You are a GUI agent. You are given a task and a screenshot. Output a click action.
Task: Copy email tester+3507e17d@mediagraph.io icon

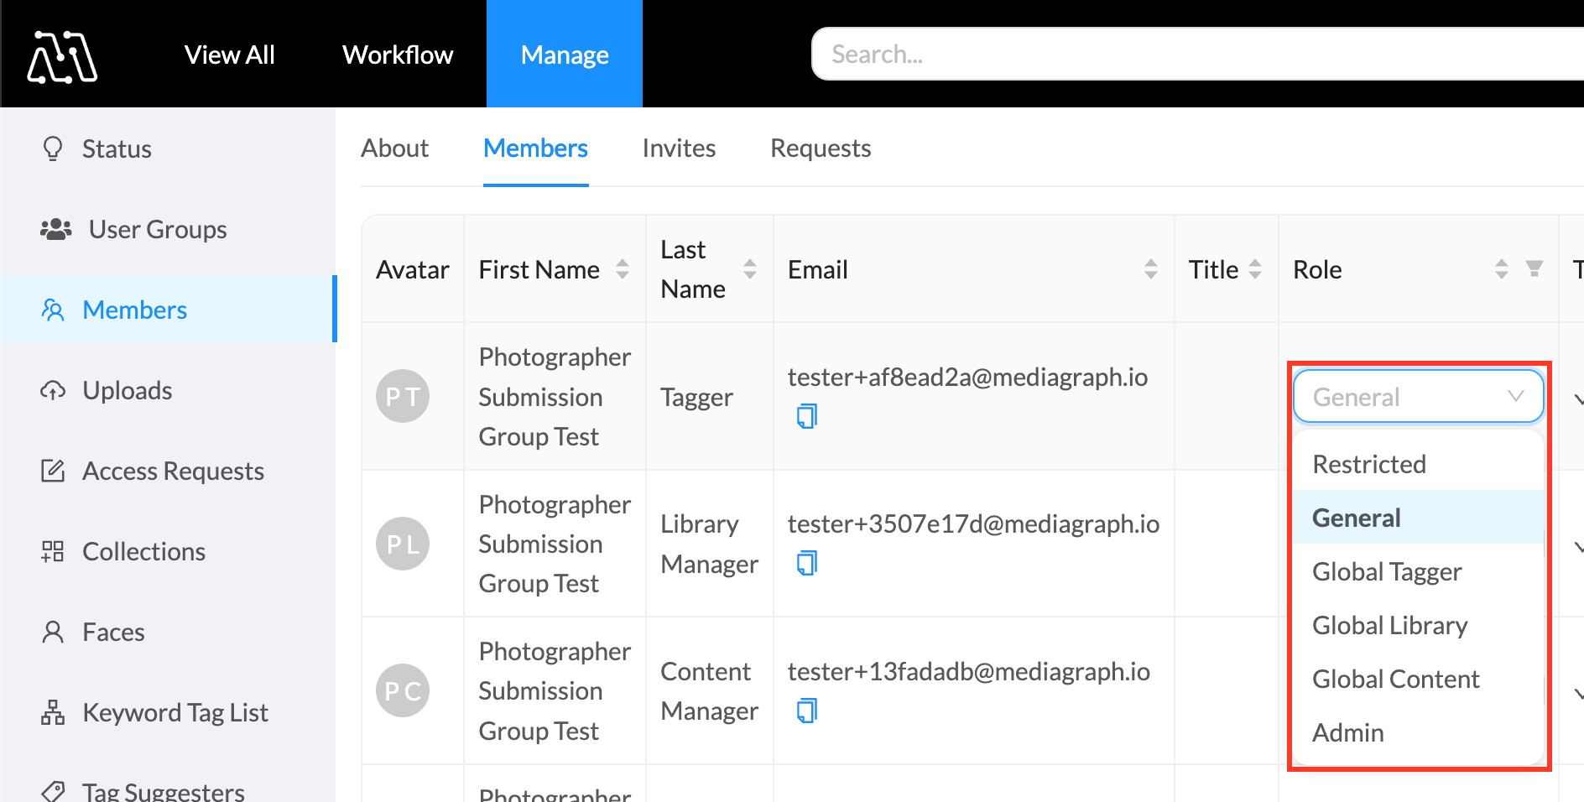point(806,563)
